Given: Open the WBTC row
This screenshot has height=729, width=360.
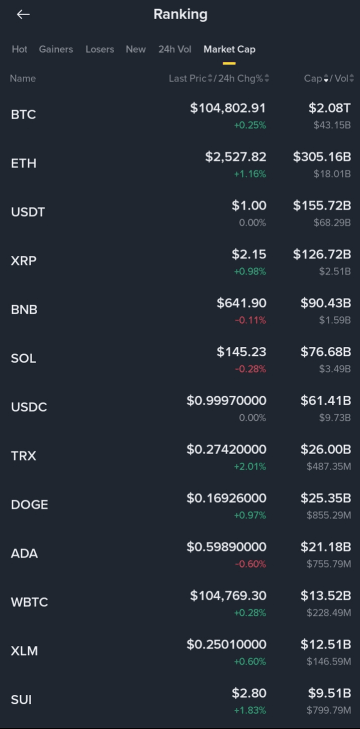Looking at the screenshot, I should (29, 602).
